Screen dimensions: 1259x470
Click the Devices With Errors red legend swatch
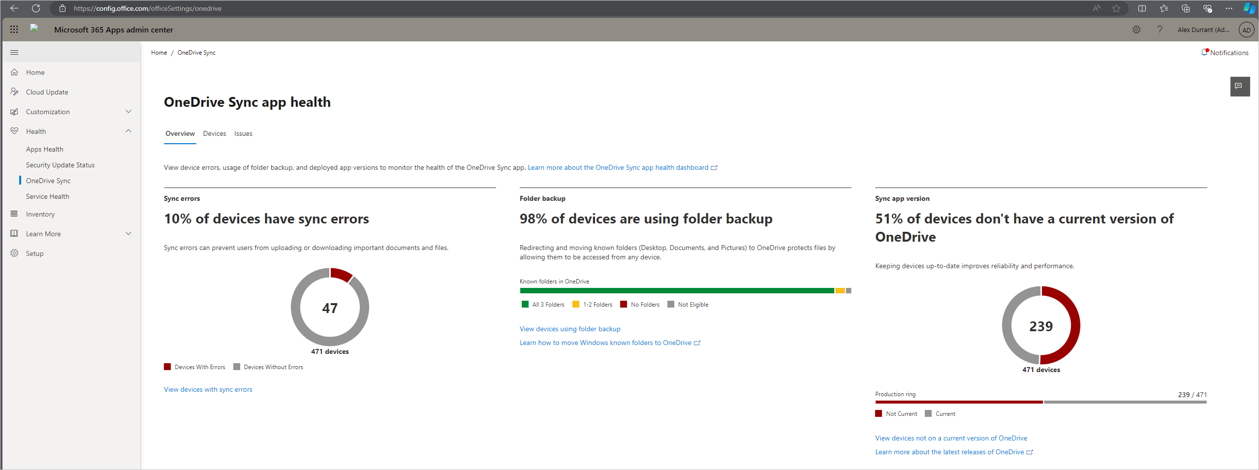[167, 367]
